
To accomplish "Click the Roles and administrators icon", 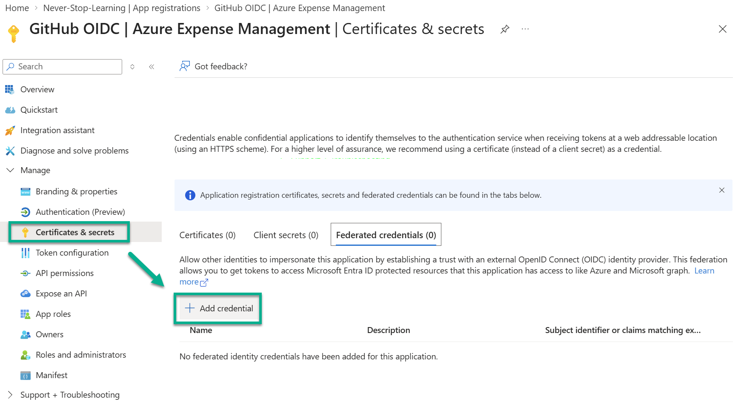I will [x=26, y=355].
